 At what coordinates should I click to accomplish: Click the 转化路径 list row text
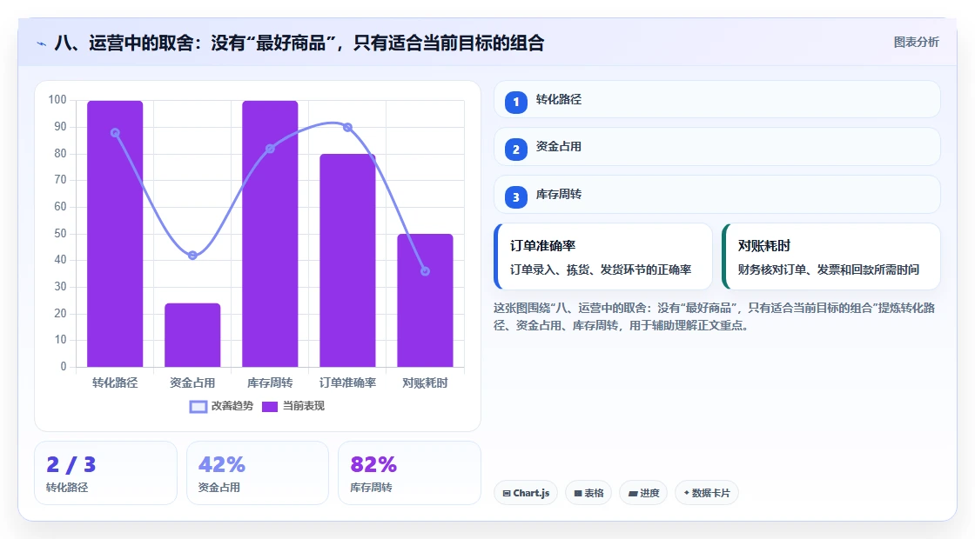point(558,99)
